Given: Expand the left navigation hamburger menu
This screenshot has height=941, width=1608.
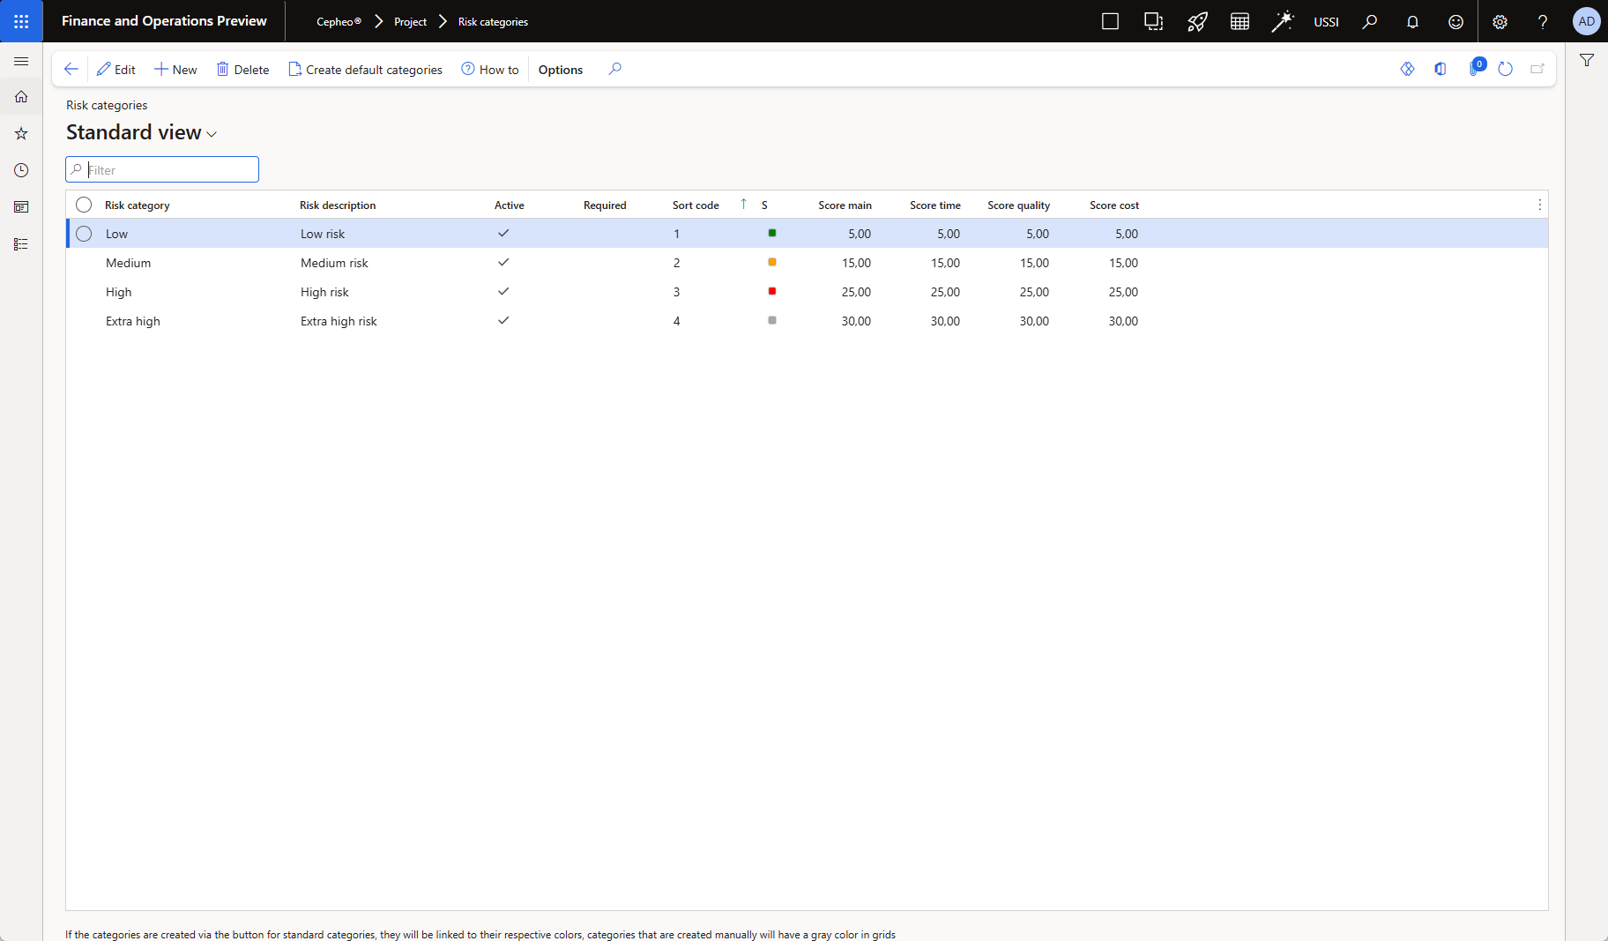Looking at the screenshot, I should pyautogui.click(x=21, y=61).
